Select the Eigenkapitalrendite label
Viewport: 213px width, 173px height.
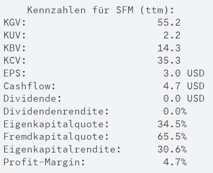[x=62, y=150]
